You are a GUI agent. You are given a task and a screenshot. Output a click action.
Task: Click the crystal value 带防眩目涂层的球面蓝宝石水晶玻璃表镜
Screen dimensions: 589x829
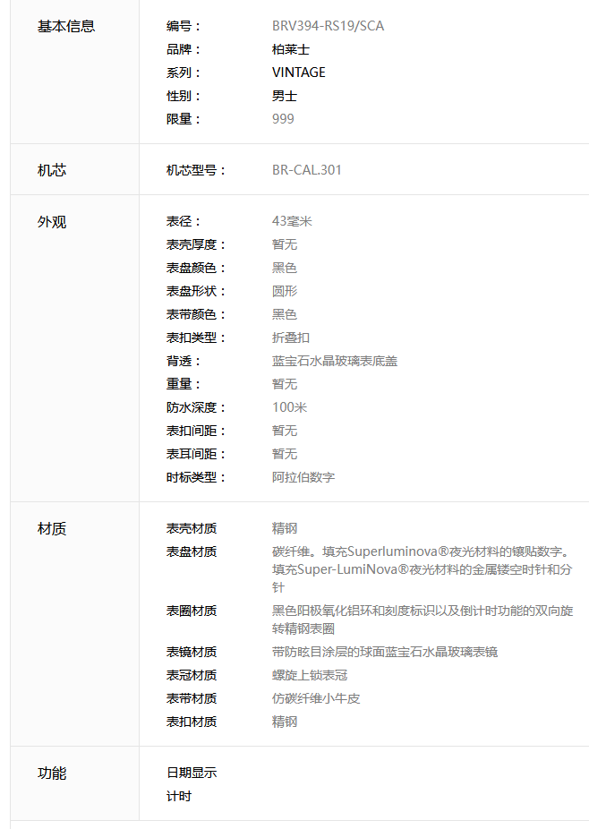tap(385, 652)
